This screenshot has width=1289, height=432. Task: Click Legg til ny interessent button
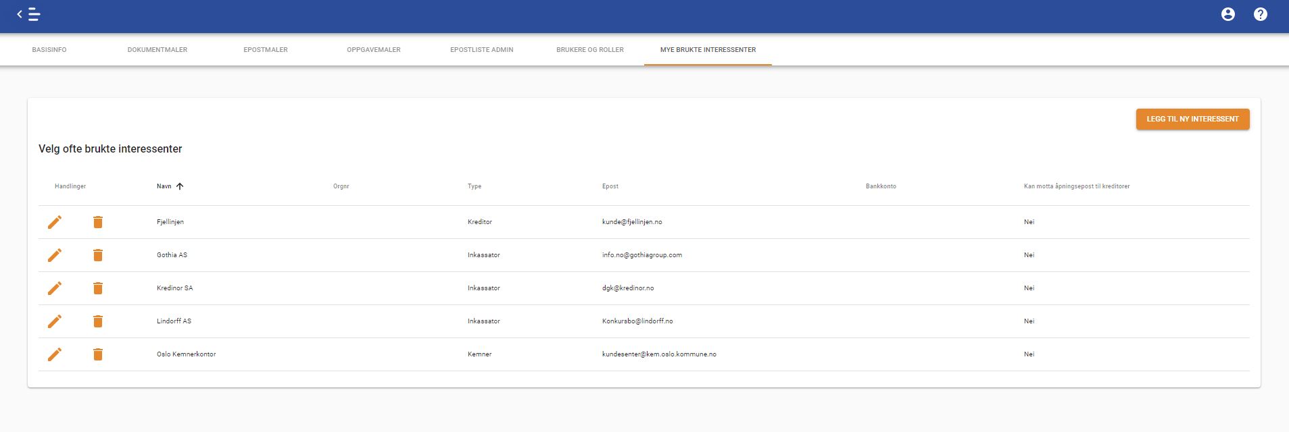click(1192, 119)
